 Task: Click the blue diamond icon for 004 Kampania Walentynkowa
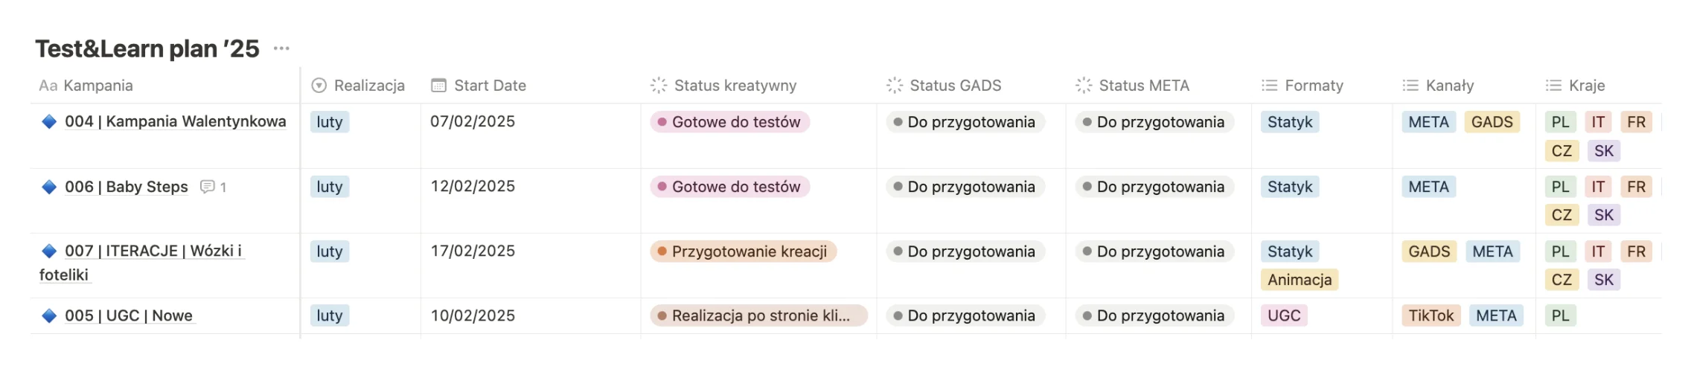(49, 122)
